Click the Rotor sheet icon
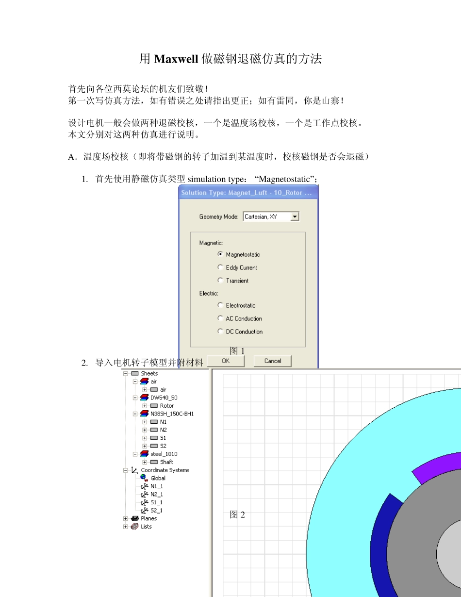This screenshot has width=461, height=597. [154, 406]
